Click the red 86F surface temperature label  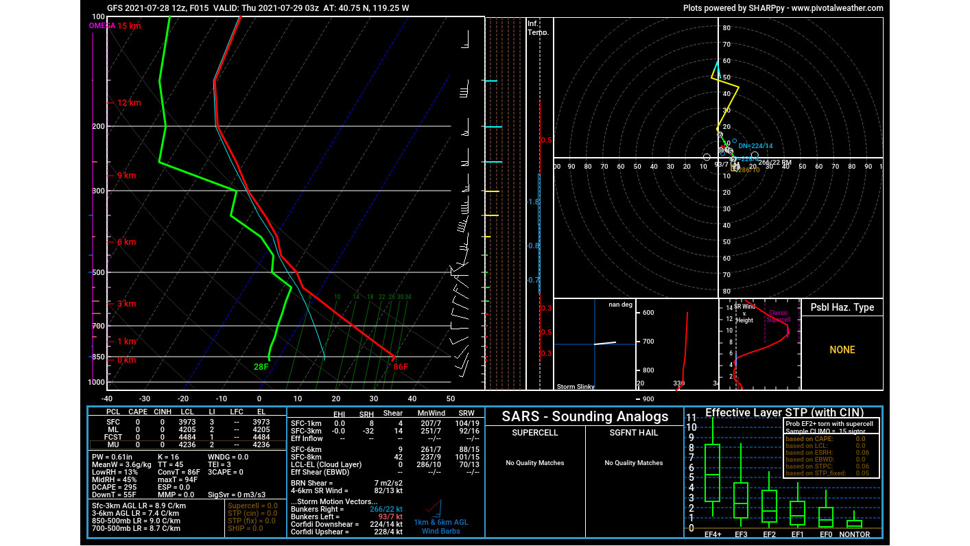coord(401,367)
